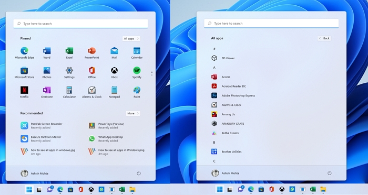Launch PowerPoint from pinned apps
The width and height of the screenshot is (368, 195).
pyautogui.click(x=92, y=53)
